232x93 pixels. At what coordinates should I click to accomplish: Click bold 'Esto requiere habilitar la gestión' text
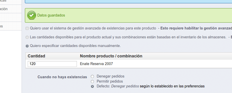[196, 28]
